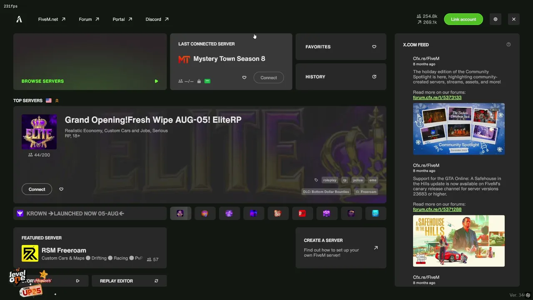The height and width of the screenshot is (300, 533).
Task: Open the Browse Servers panel
Action: [x=90, y=62]
